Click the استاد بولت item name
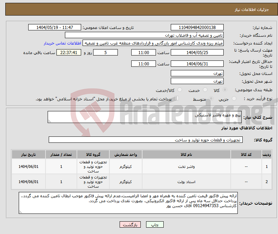This screenshot has width=278, height=234. click(x=186, y=182)
